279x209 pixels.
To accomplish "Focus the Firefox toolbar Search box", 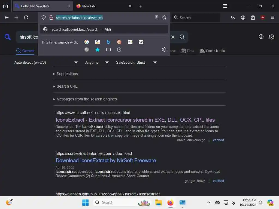I will [x=196, y=18].
